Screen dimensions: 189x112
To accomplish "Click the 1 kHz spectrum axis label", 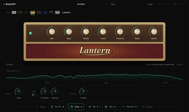I will pos(106,83).
